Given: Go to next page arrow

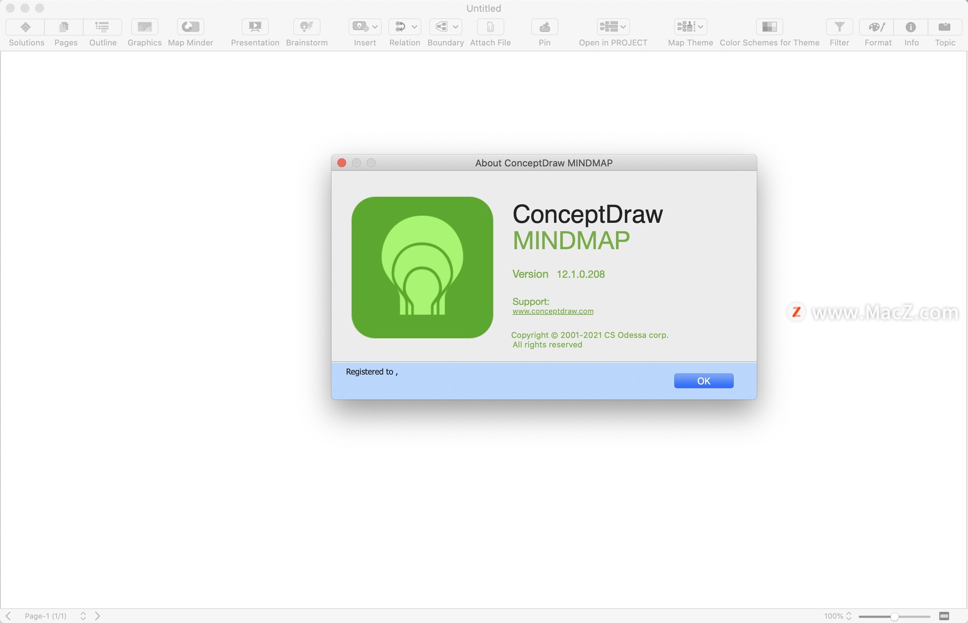Looking at the screenshot, I should pos(98,616).
